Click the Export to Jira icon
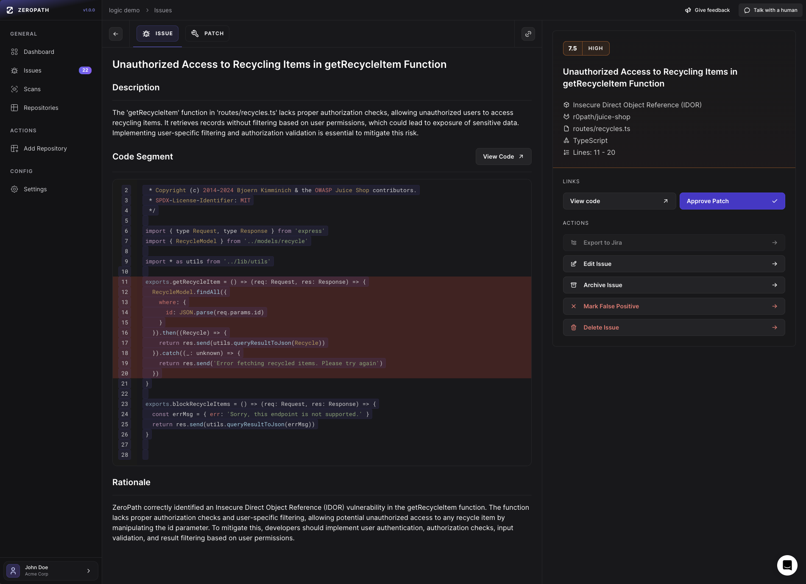The height and width of the screenshot is (584, 806). [x=574, y=243]
